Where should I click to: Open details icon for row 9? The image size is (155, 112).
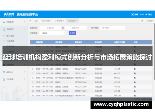[x=135, y=82]
